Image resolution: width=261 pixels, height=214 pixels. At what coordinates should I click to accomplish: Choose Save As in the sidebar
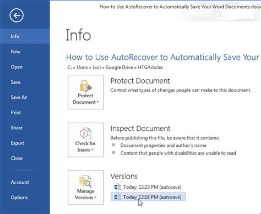tap(25, 97)
